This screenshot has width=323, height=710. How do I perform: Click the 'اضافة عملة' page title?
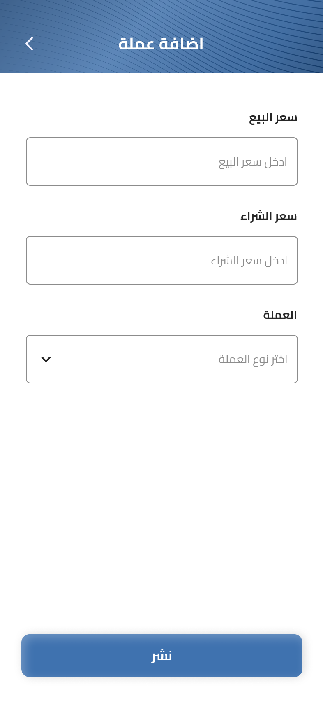click(x=161, y=44)
